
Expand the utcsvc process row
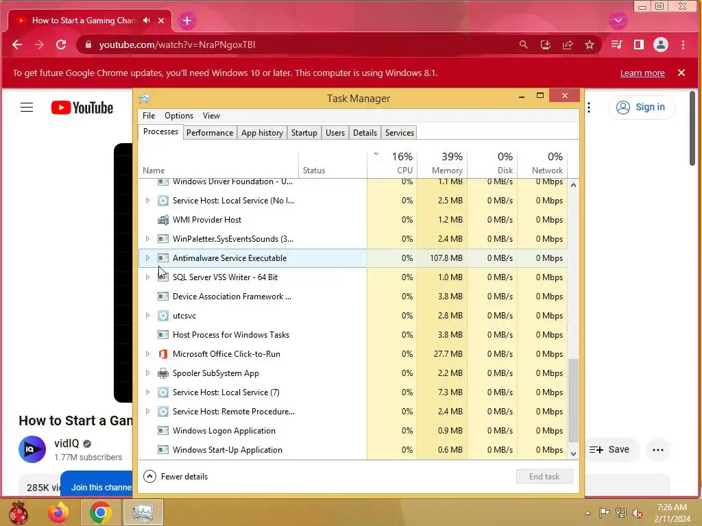click(x=148, y=316)
